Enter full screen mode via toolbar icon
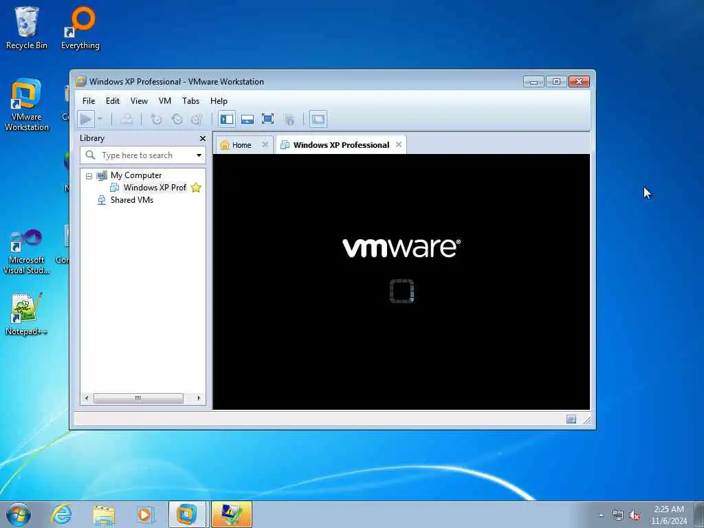 267,119
